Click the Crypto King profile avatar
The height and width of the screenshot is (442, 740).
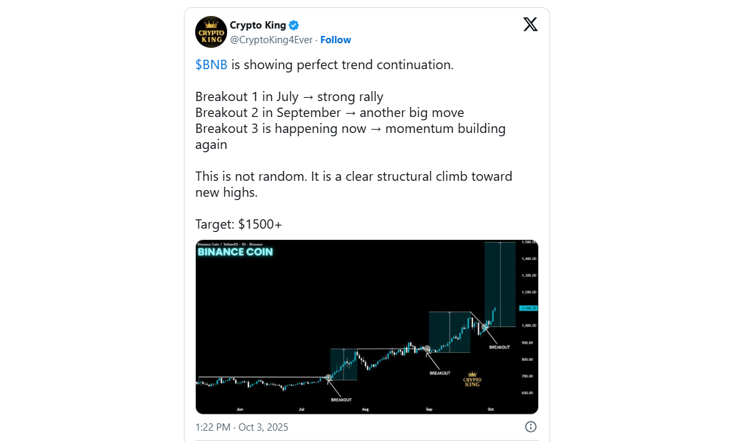click(211, 32)
